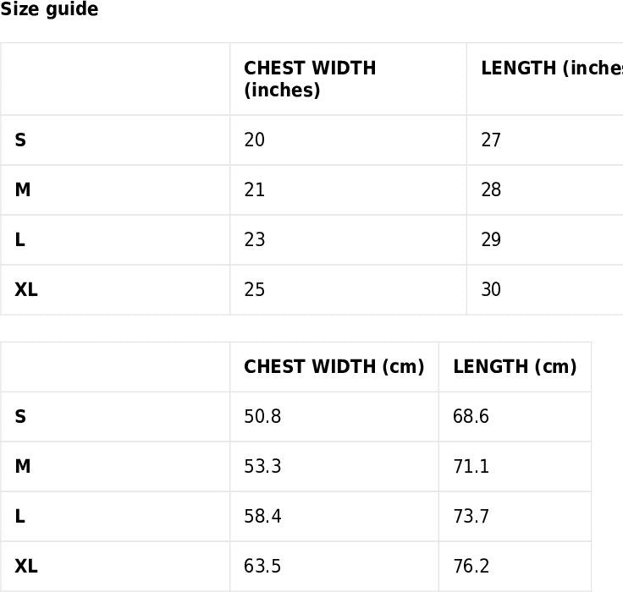Select the S row label in inches table
Viewport: 623px width, 592px height.
tap(20, 140)
